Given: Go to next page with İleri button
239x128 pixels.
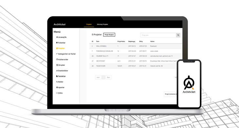Looking at the screenshot, I should [108, 77].
